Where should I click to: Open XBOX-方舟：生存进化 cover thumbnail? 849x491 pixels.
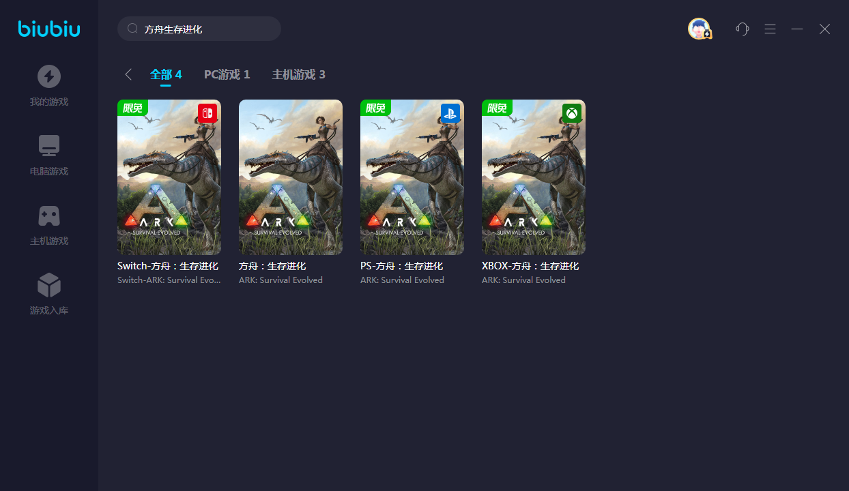point(534,177)
